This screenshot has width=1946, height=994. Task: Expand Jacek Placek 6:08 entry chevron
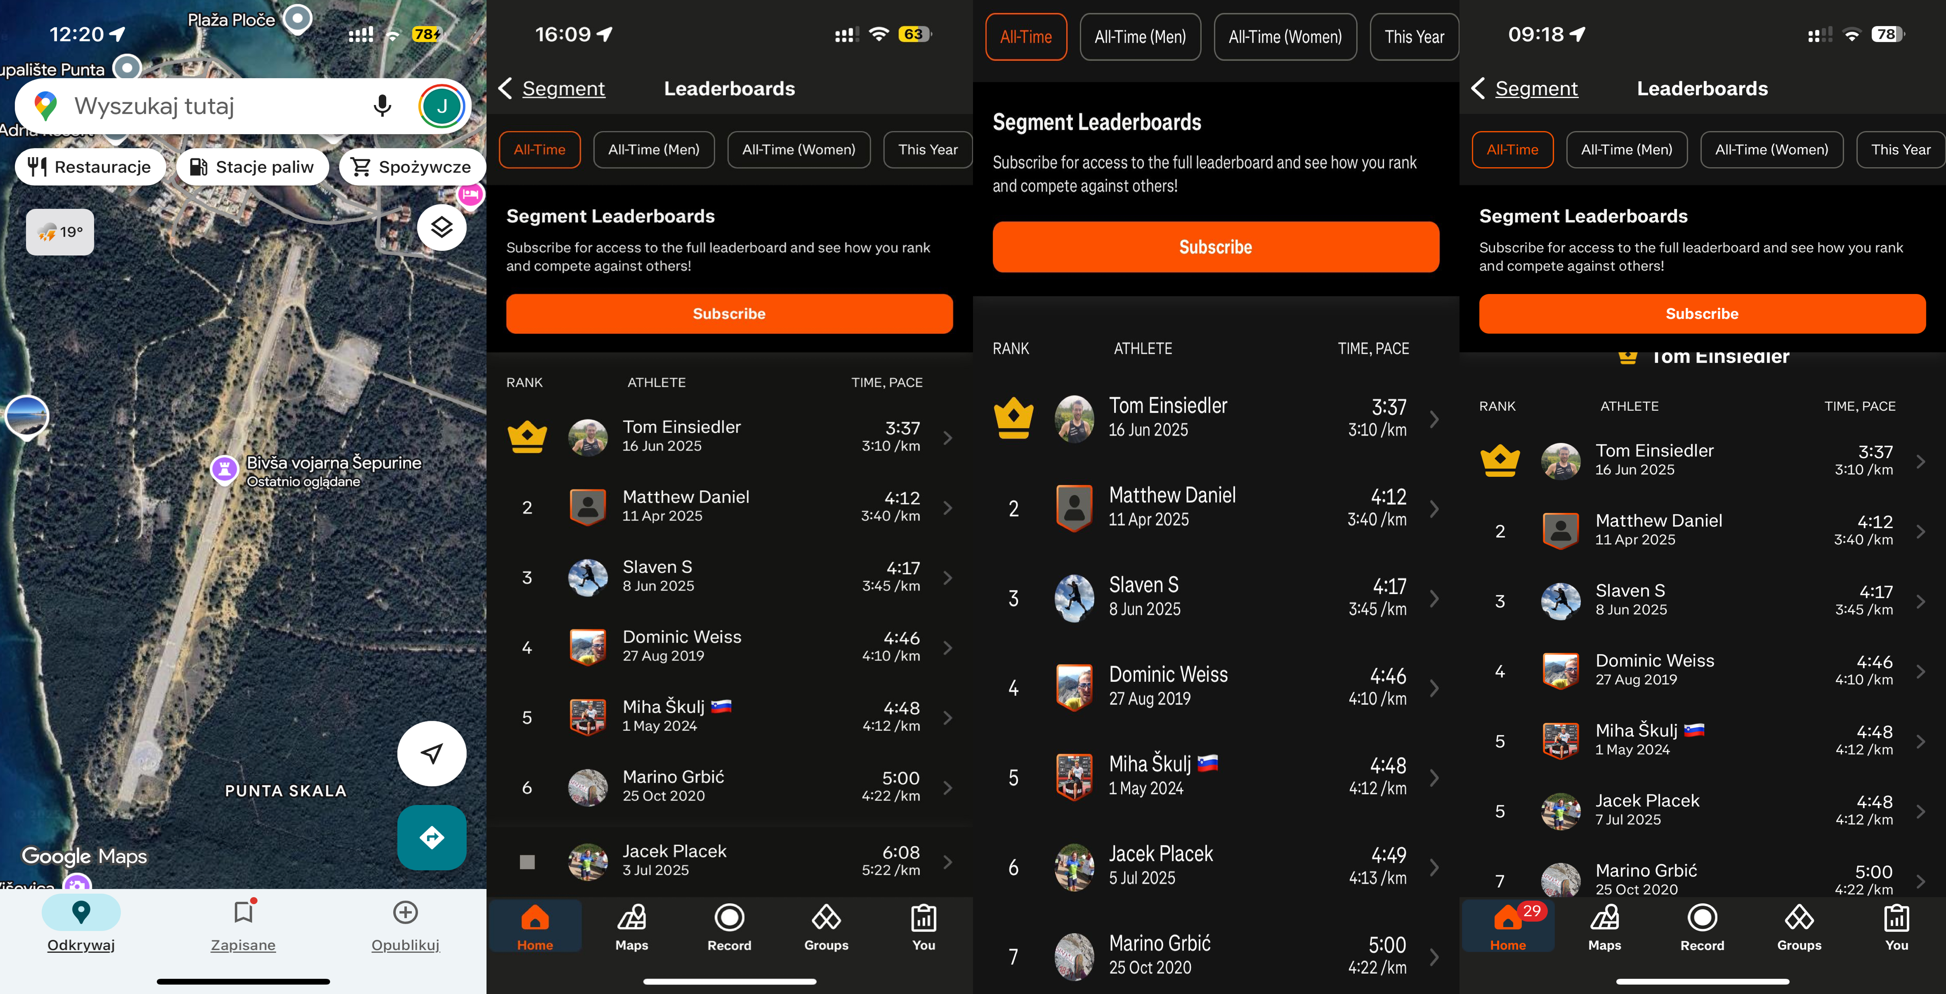[948, 862]
